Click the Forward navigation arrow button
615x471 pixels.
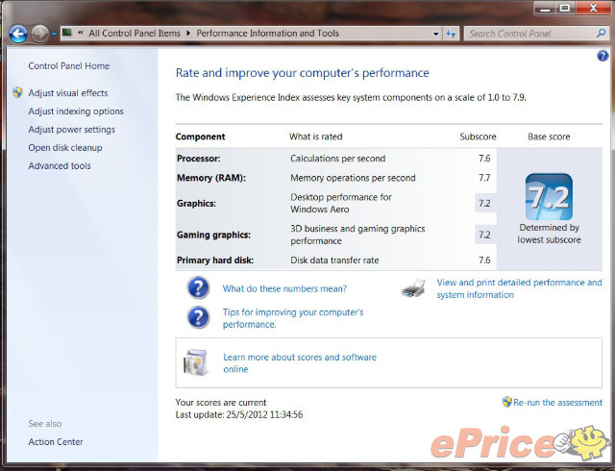(39, 34)
